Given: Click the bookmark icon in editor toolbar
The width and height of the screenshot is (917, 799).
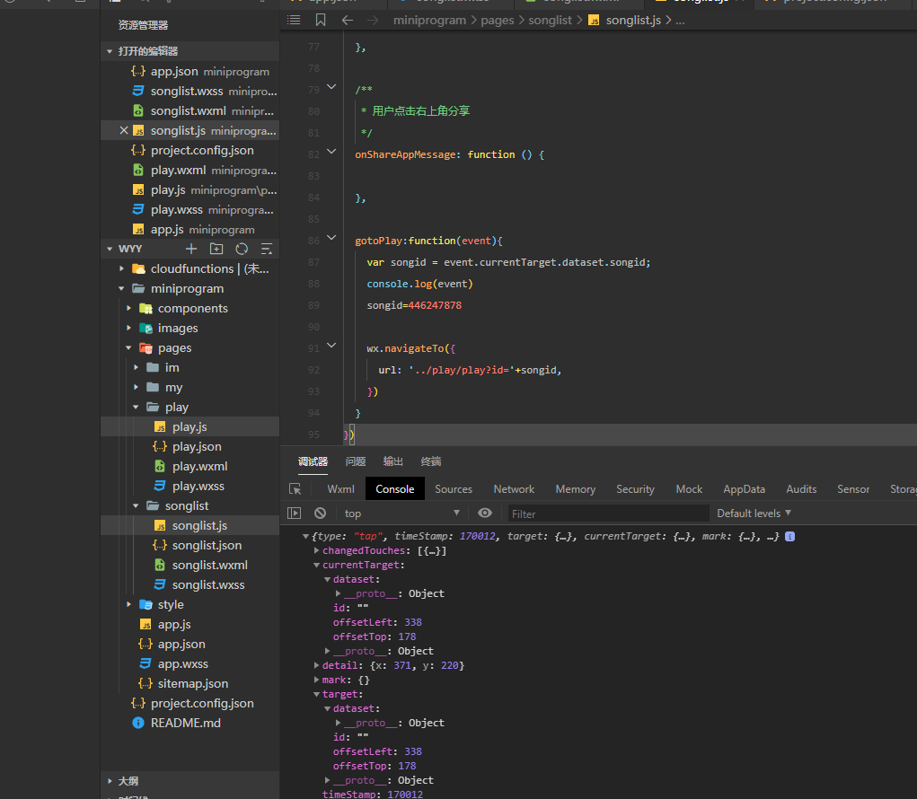Looking at the screenshot, I should tap(321, 20).
